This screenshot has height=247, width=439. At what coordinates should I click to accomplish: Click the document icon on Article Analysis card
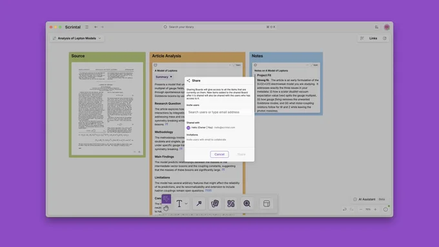coord(156,65)
